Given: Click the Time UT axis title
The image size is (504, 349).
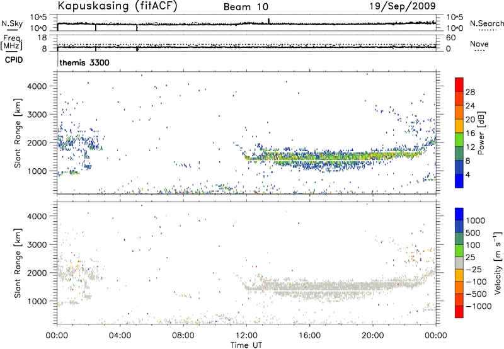Looking at the screenshot, I should coord(246,345).
